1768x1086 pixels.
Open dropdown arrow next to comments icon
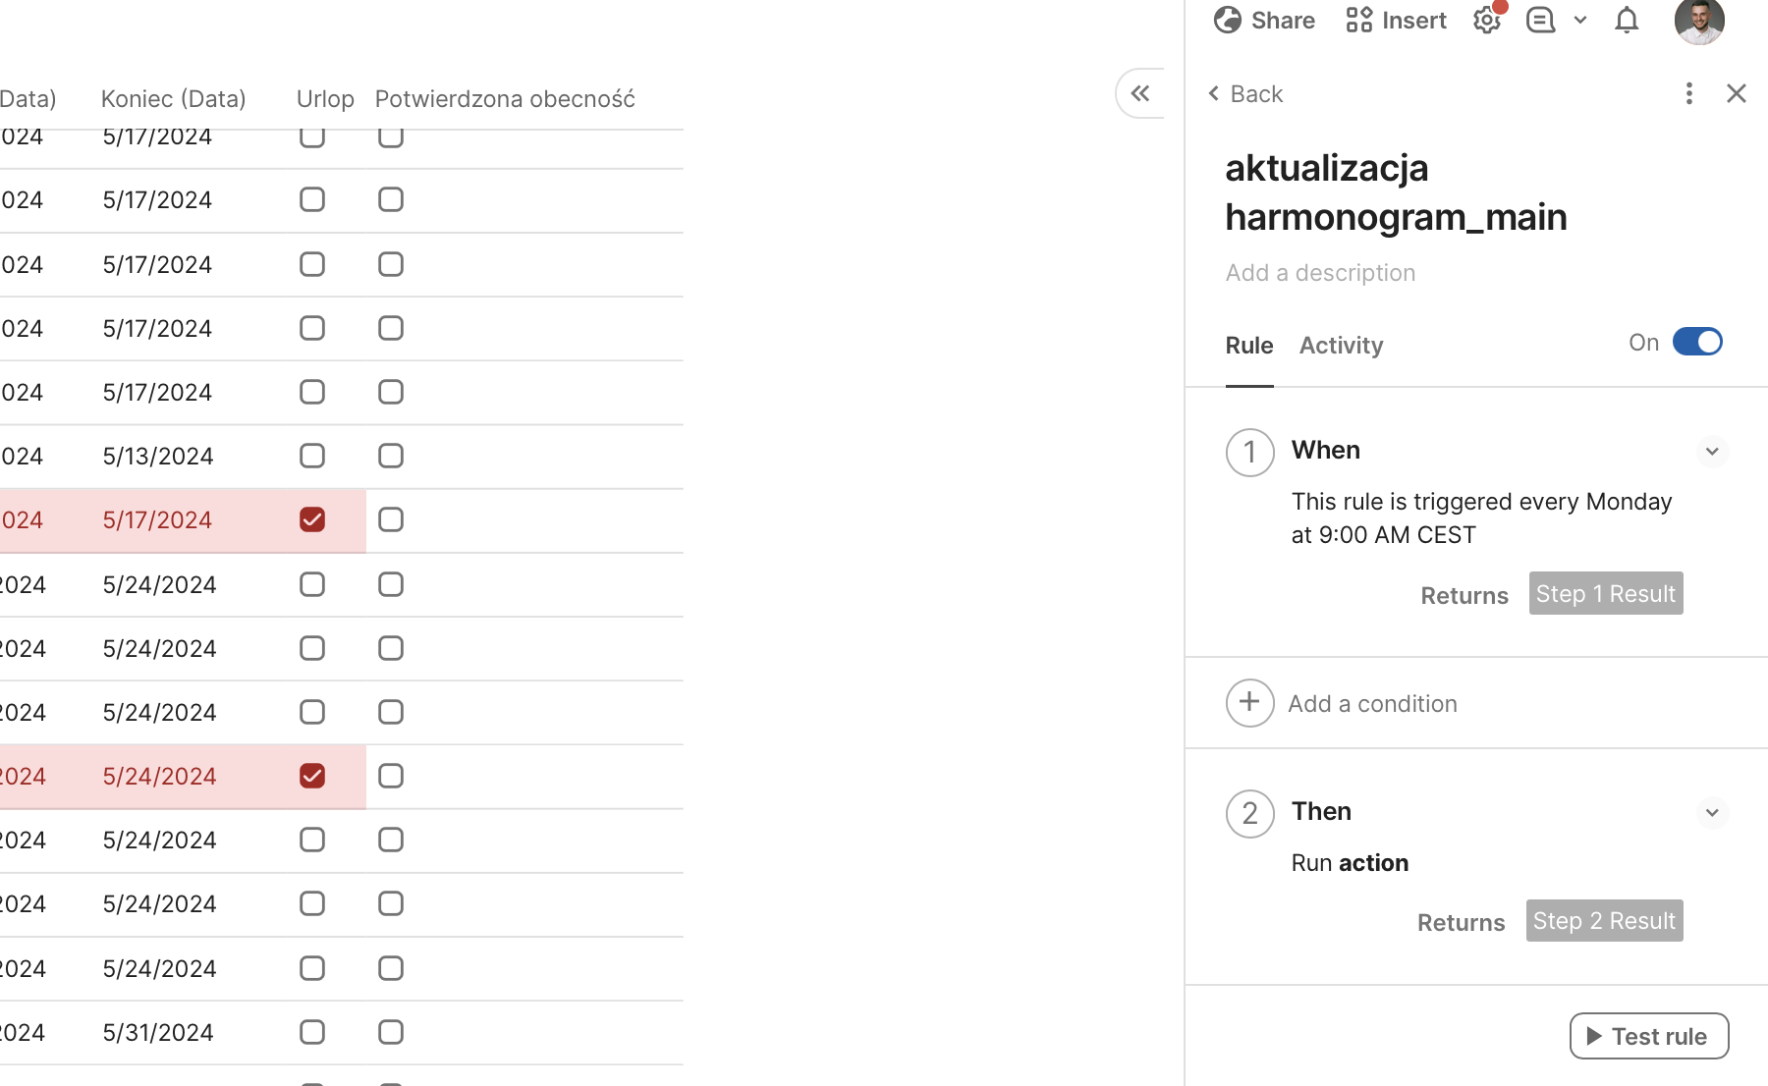(1579, 20)
